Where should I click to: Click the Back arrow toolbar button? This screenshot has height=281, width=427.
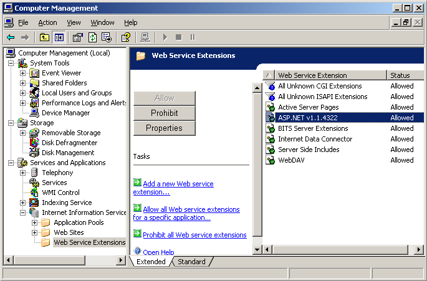click(11, 37)
